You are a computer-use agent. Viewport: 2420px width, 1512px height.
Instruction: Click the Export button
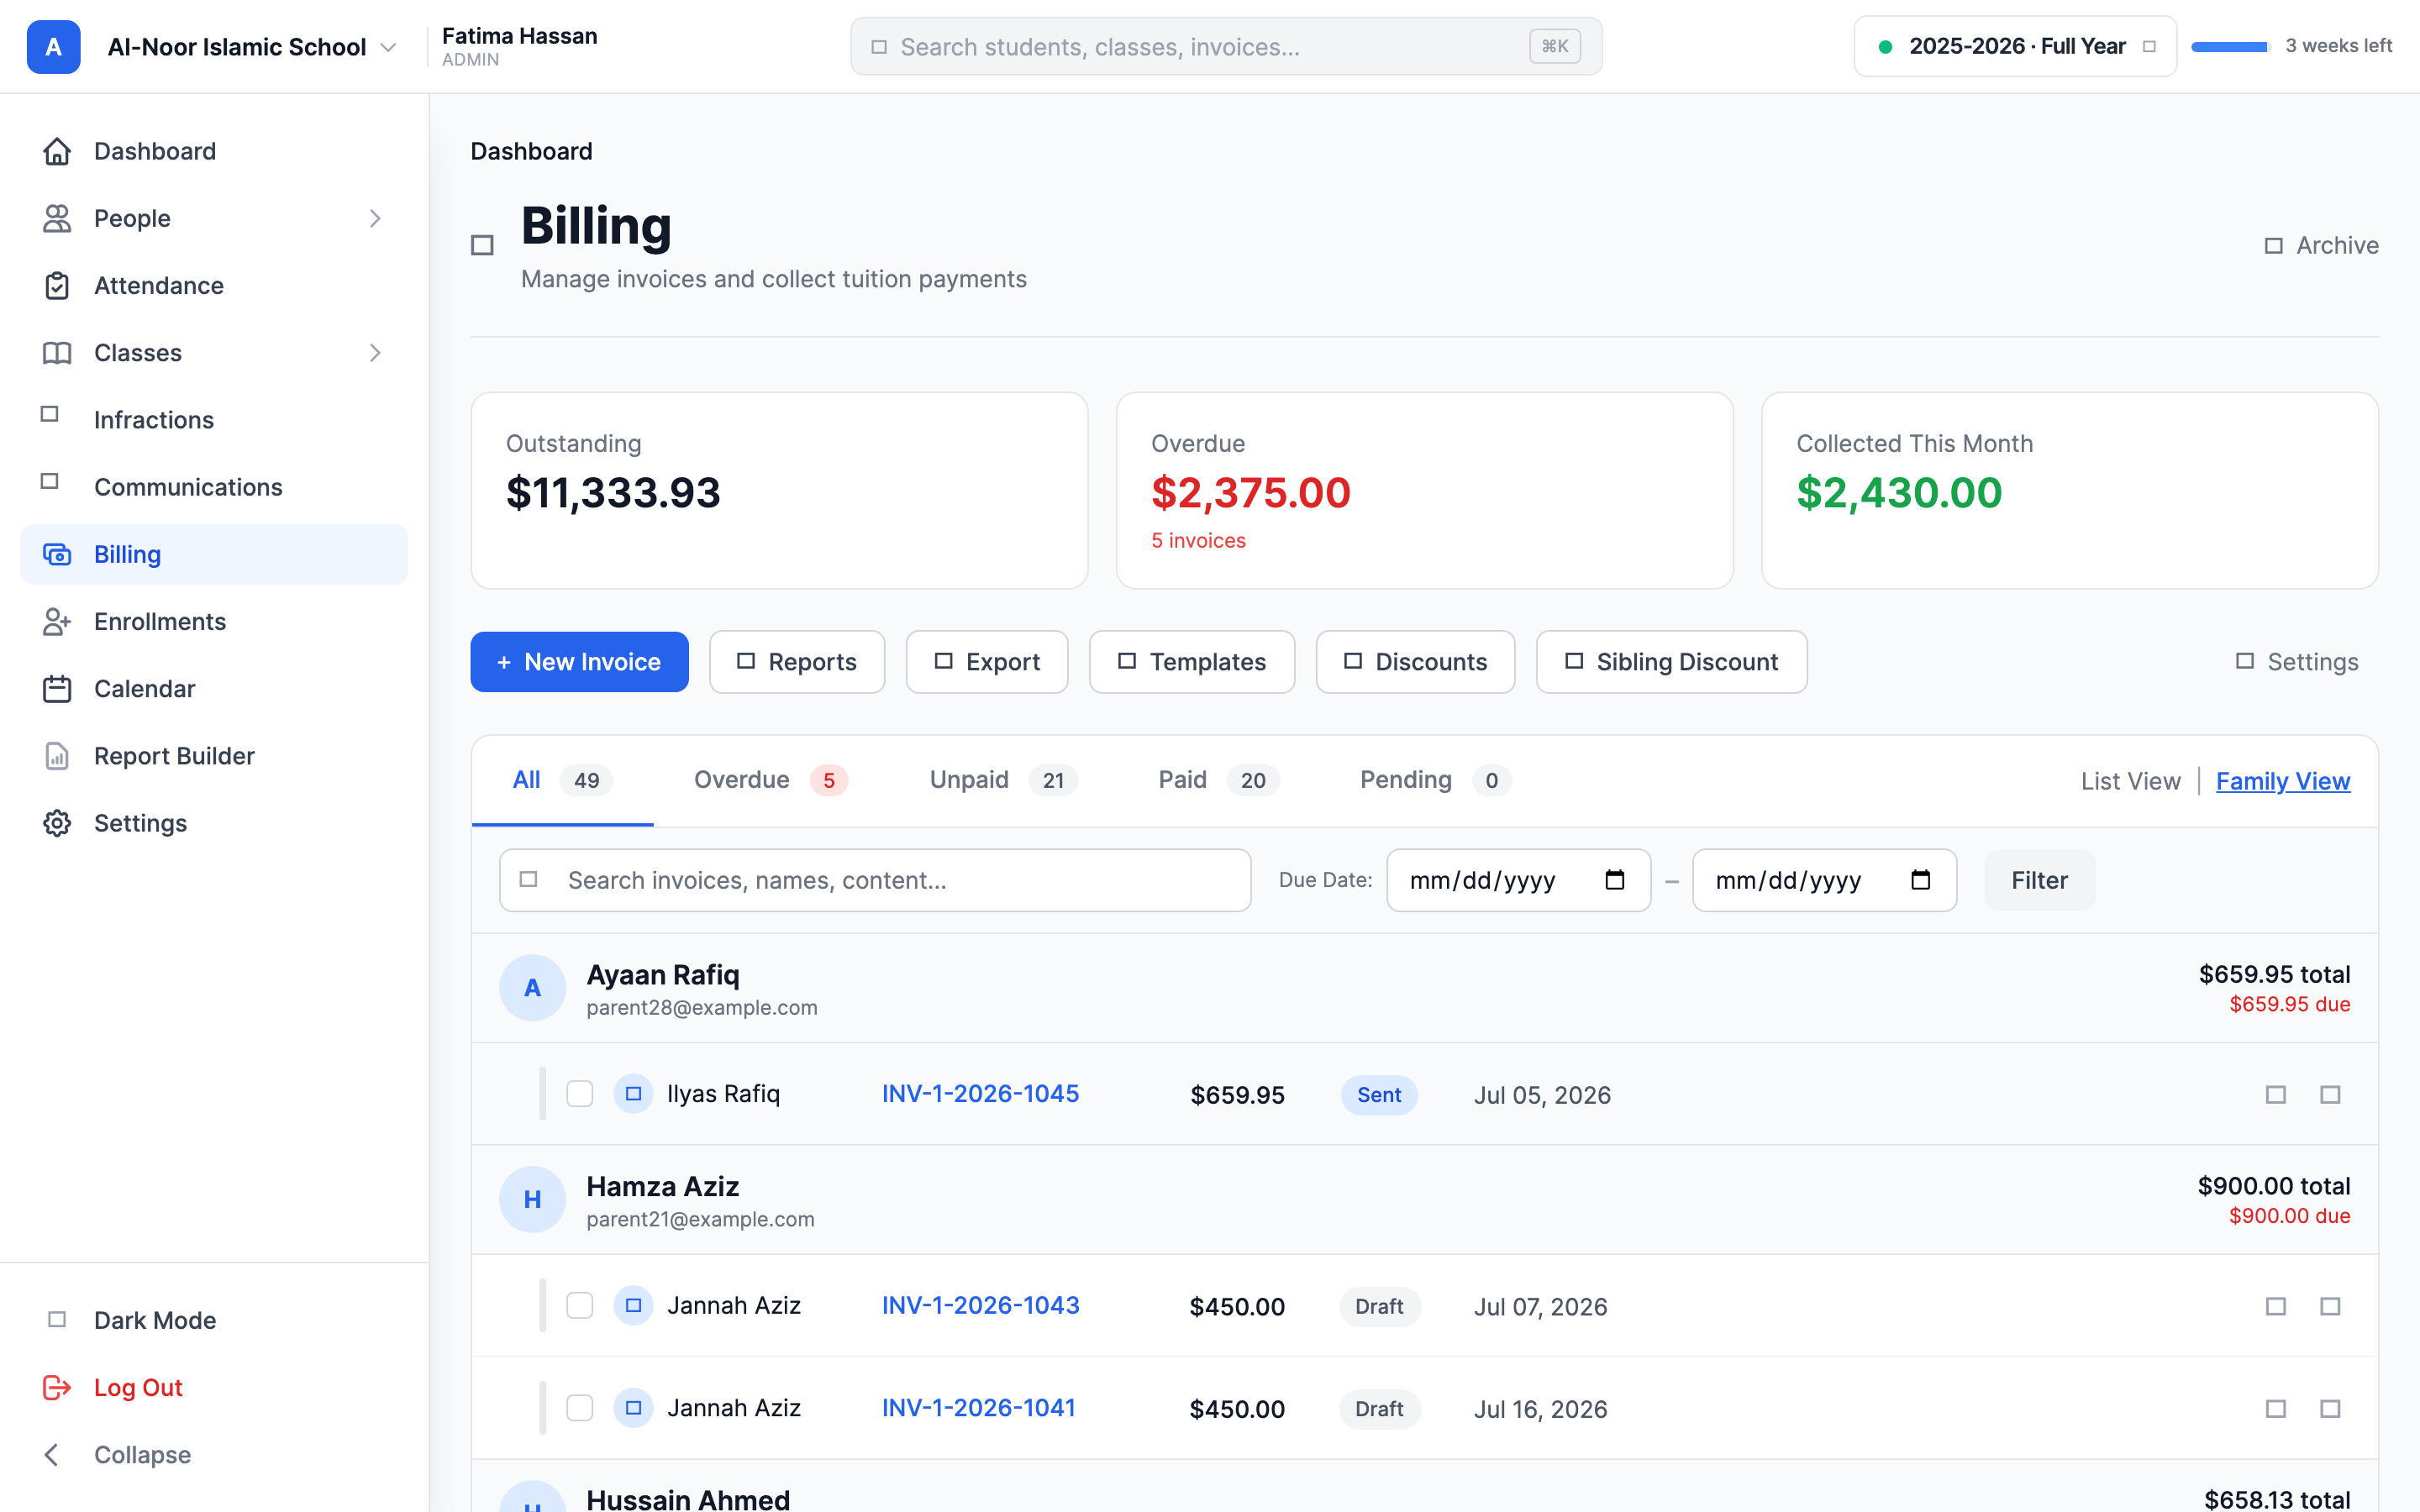[x=987, y=662]
